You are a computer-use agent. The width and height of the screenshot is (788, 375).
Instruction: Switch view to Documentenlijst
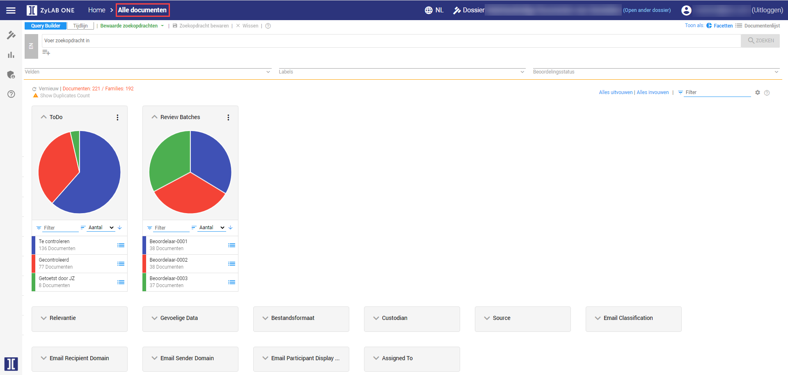point(758,25)
